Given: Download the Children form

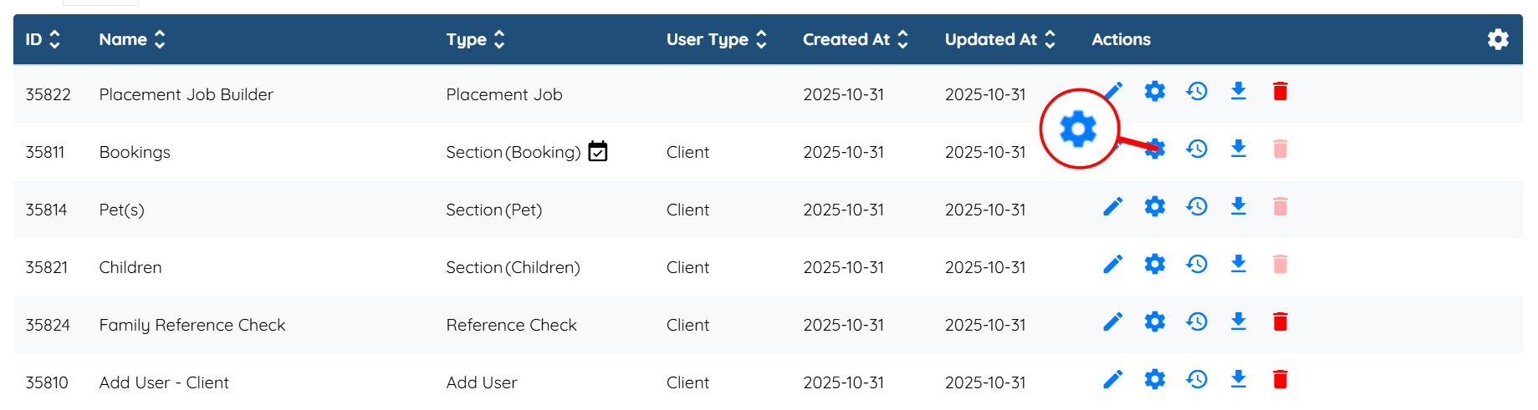Looking at the screenshot, I should point(1239,265).
